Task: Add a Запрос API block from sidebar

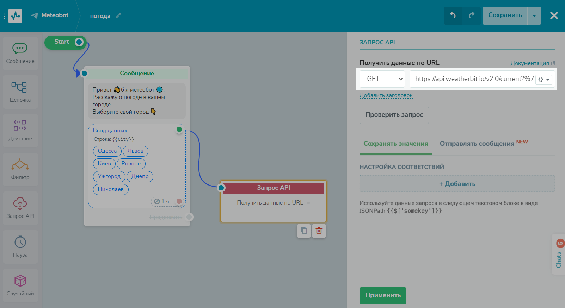Action: click(20, 208)
